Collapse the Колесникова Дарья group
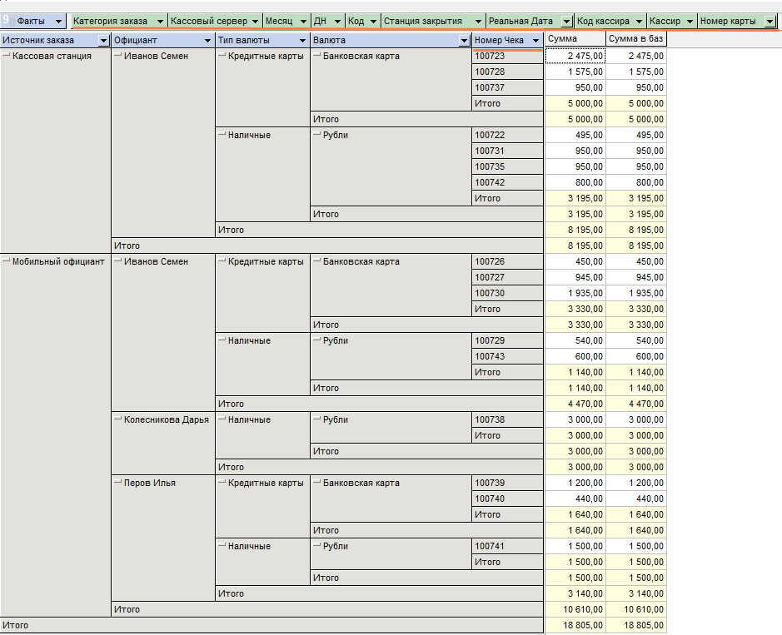This screenshot has height=635, width=782. pos(117,419)
